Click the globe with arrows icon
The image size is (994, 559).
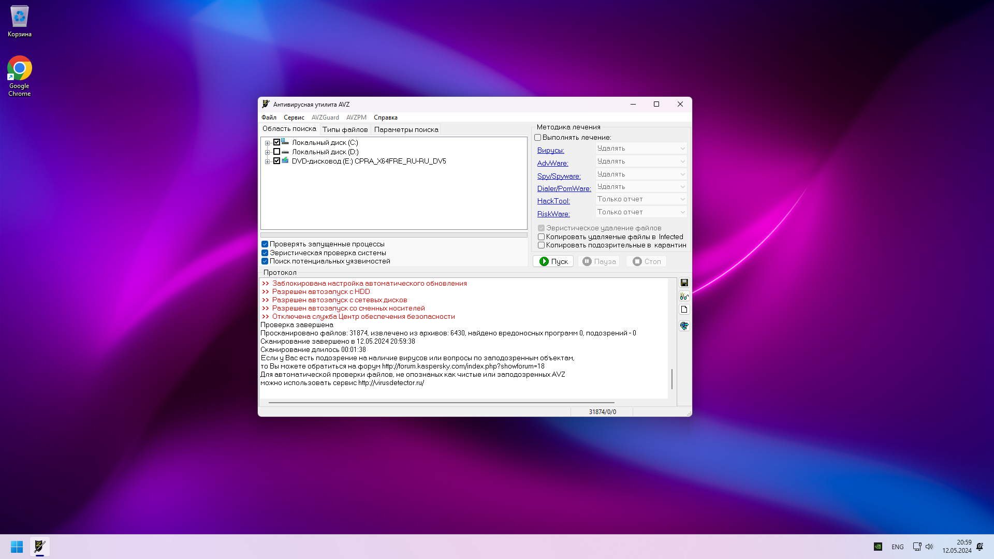684,326
